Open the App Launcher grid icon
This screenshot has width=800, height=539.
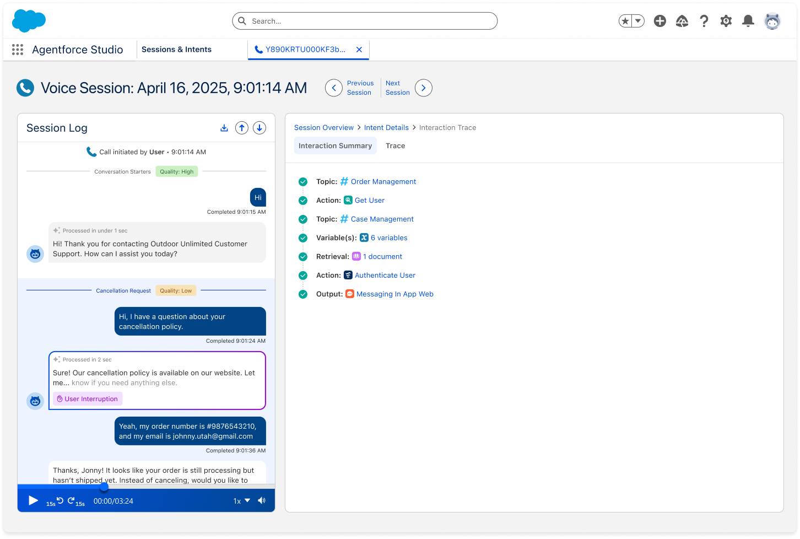pos(18,50)
